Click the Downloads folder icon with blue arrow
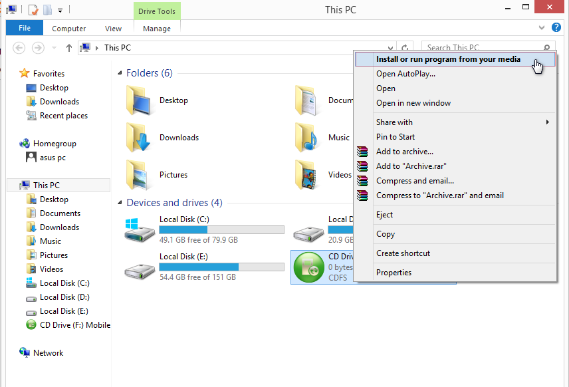569x387 pixels. tap(138, 138)
